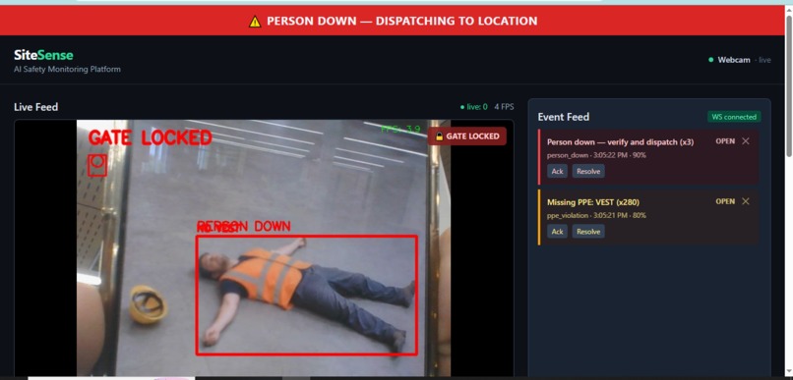793x380 pixels.
Task: Click the OPEN status on Missing PPE event
Action: (x=725, y=201)
